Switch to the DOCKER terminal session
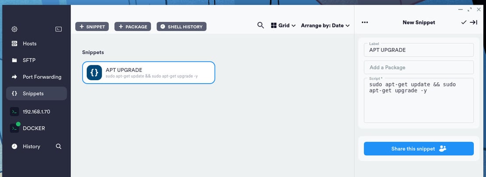The width and height of the screenshot is (486, 177). [x=34, y=129]
